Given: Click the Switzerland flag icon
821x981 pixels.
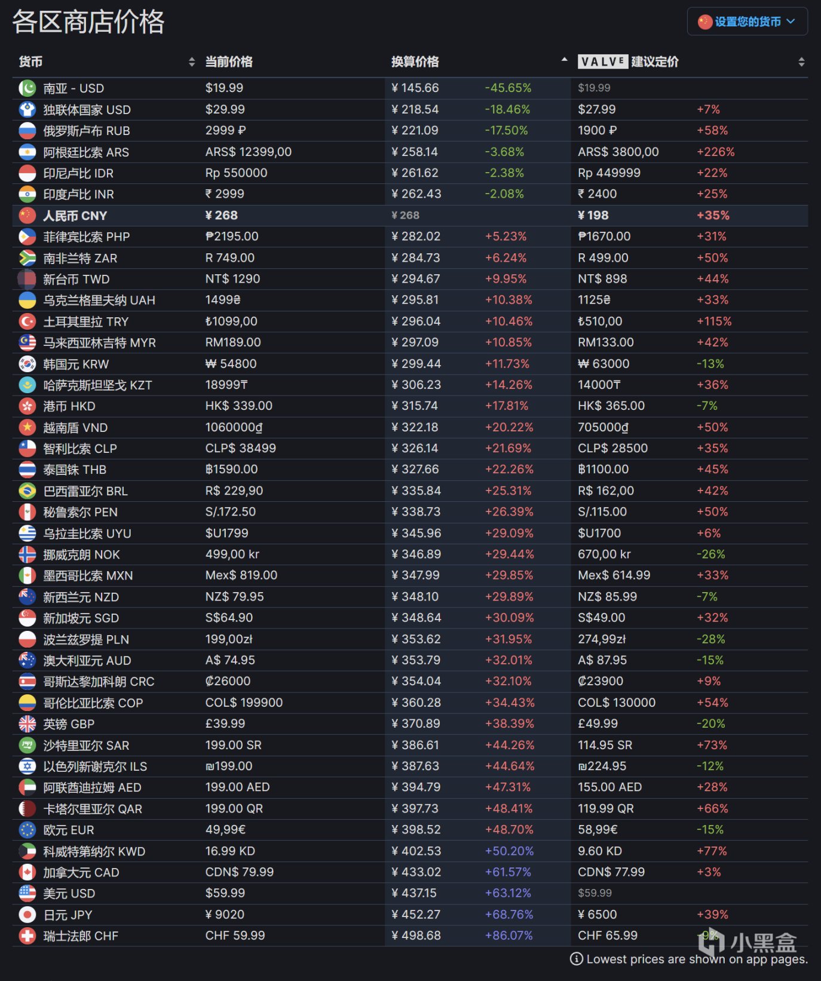Looking at the screenshot, I should (x=27, y=936).
